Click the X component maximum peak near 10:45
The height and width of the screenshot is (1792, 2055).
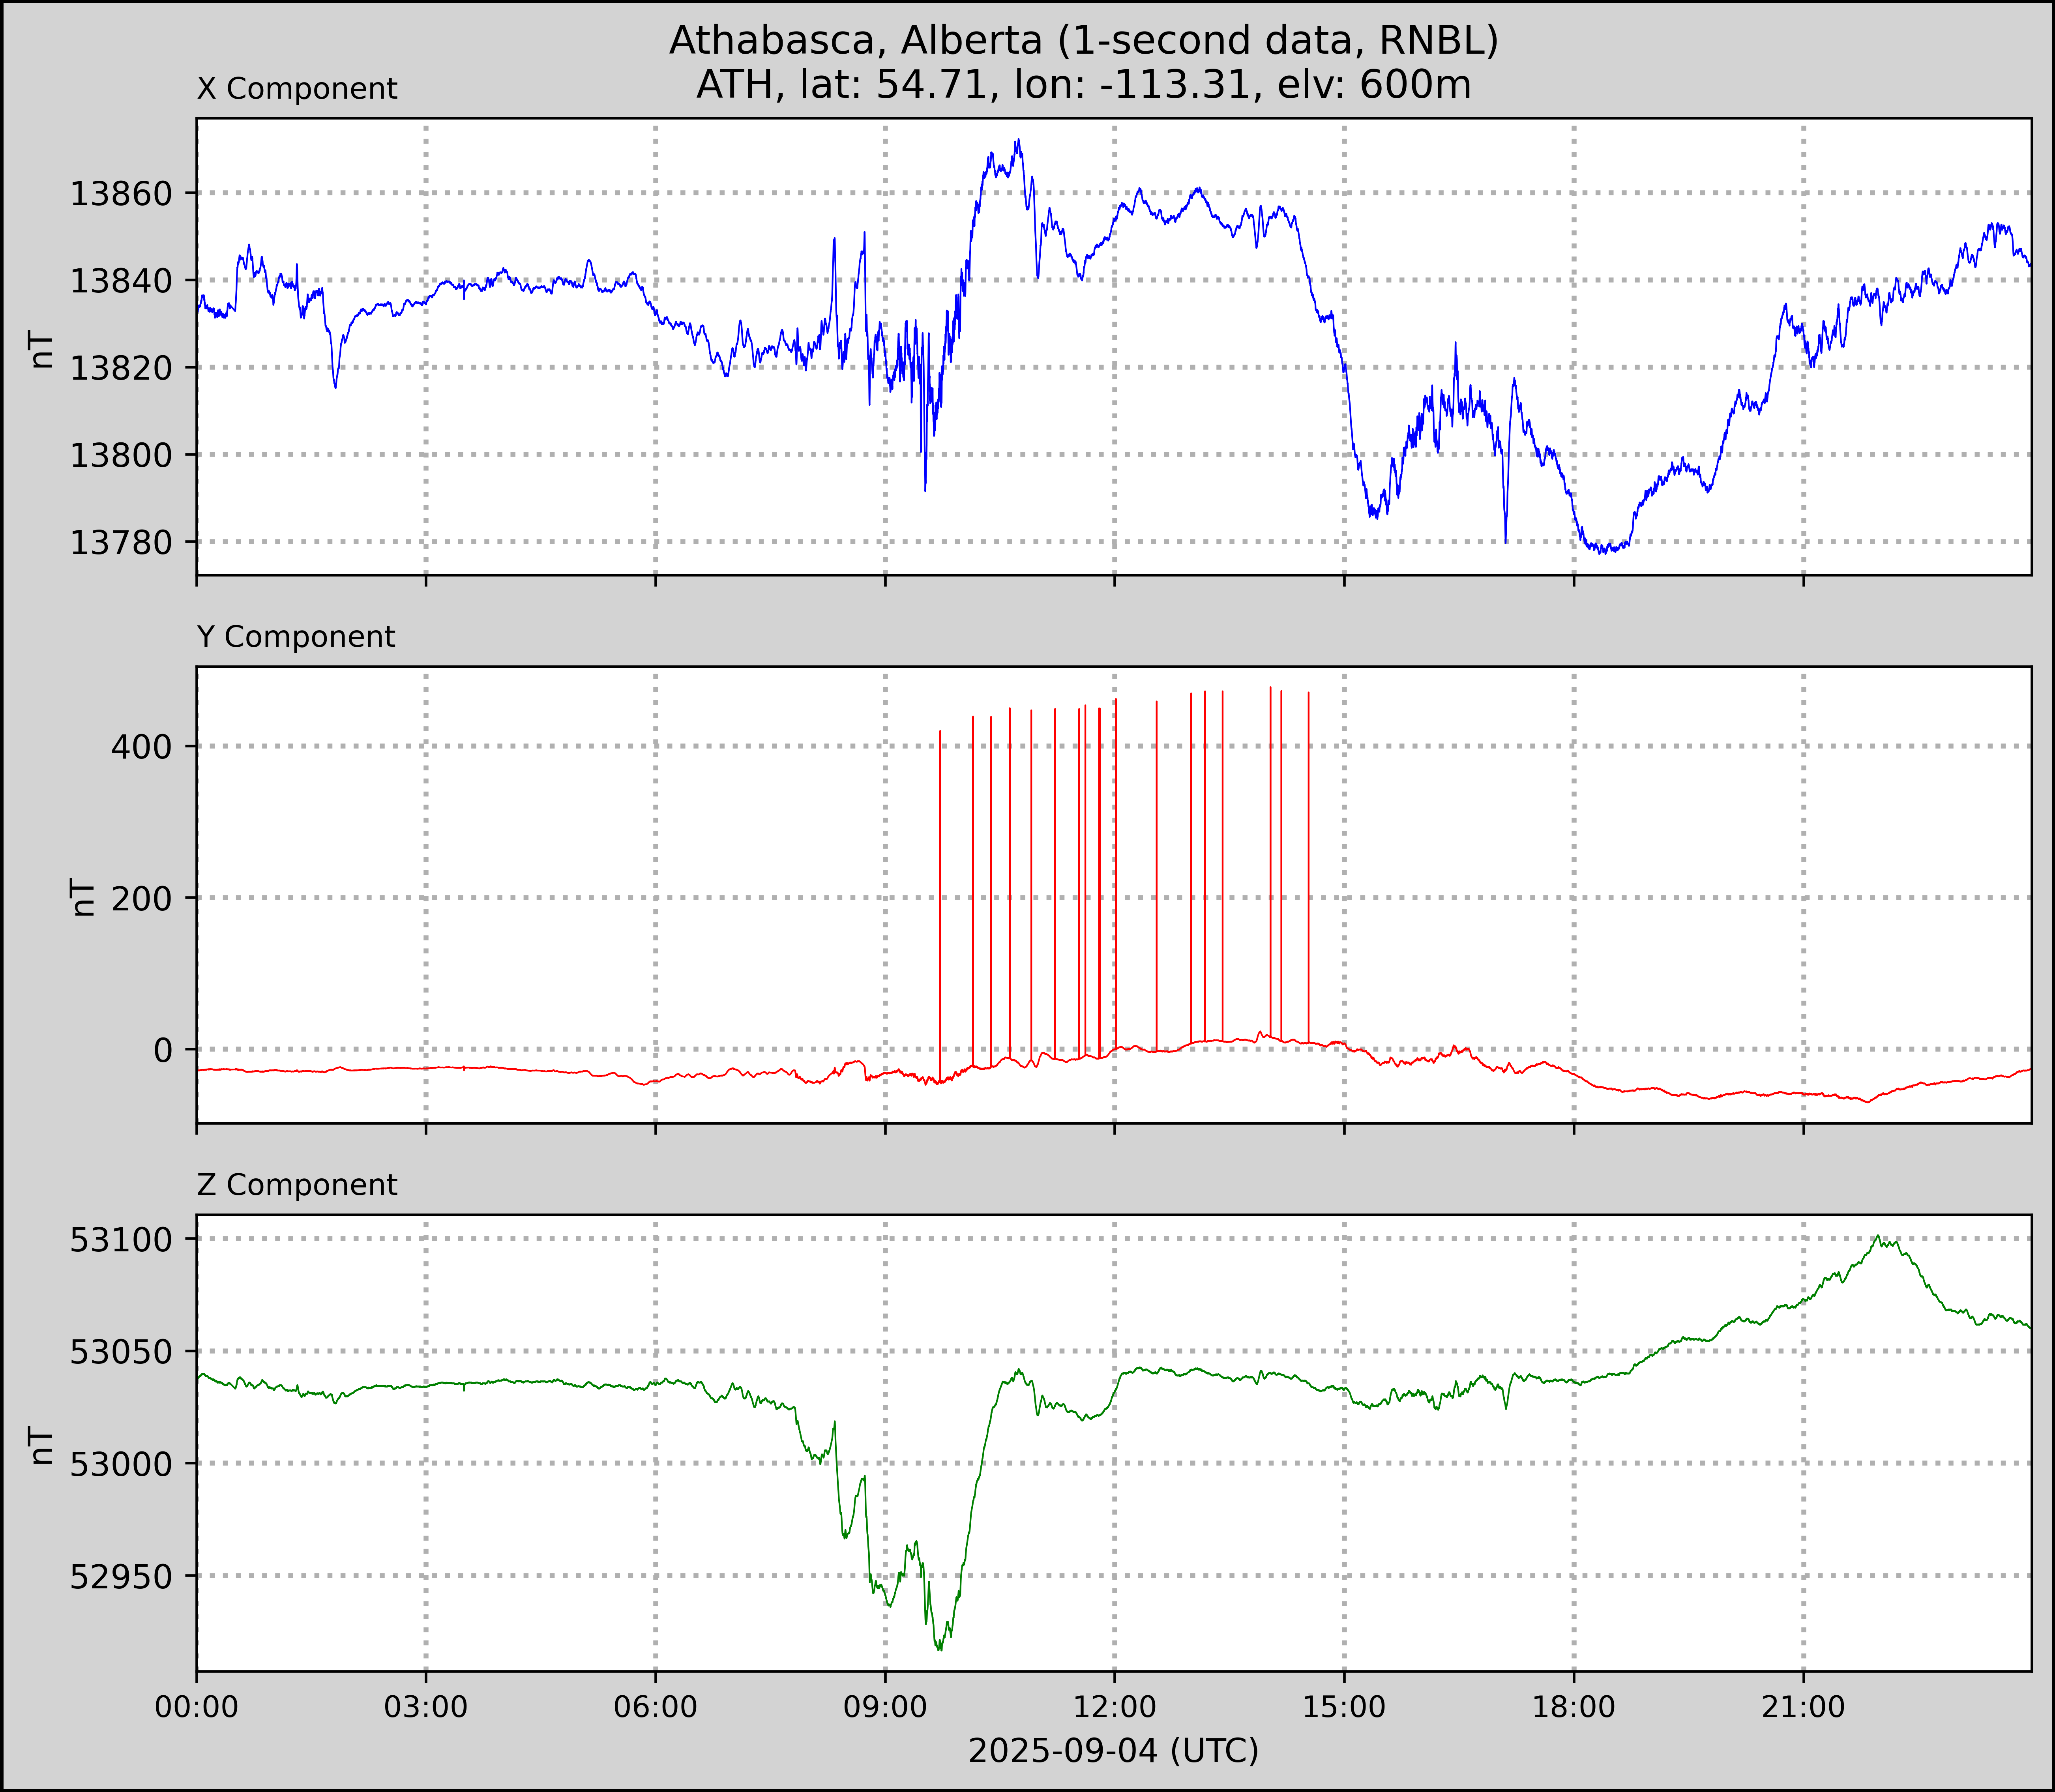pyautogui.click(x=1018, y=142)
